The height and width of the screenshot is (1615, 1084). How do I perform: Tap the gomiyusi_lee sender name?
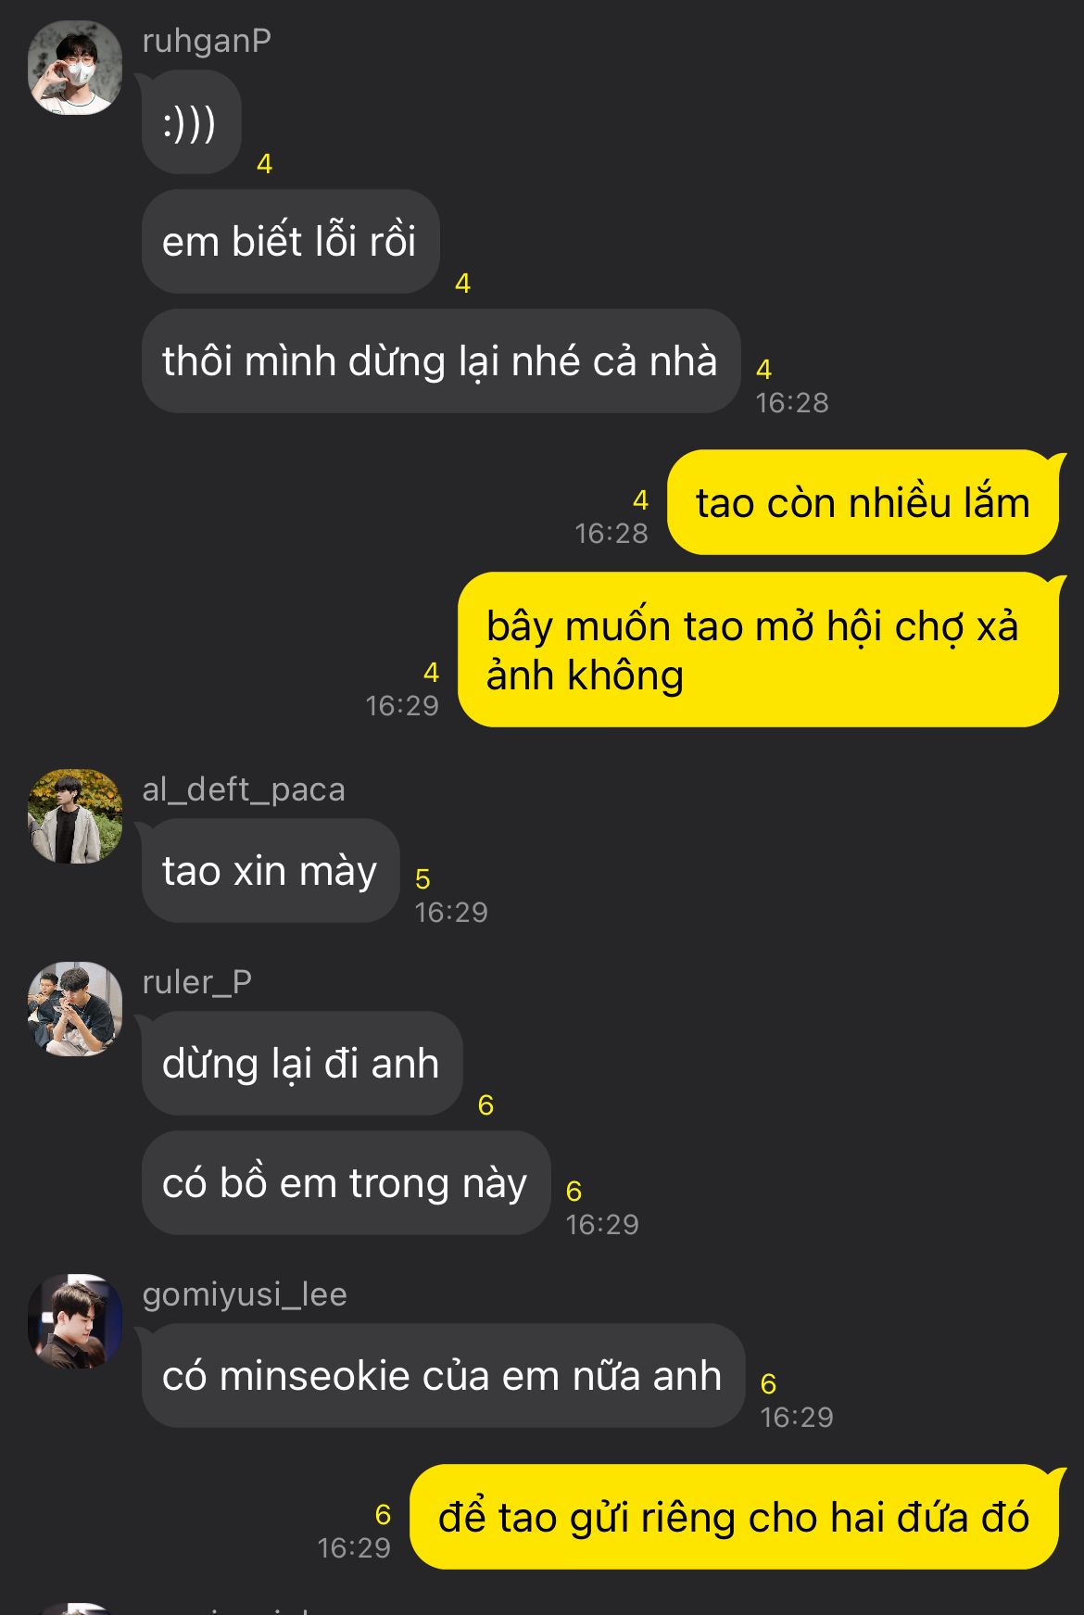tap(245, 1294)
